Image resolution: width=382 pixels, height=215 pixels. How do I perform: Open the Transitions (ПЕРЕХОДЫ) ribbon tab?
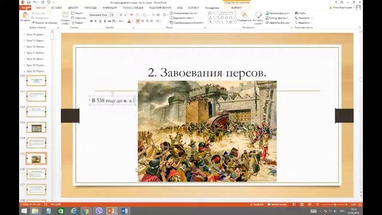pyautogui.click(x=90, y=8)
